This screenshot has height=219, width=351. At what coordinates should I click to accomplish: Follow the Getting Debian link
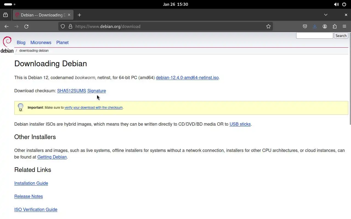coord(52,157)
